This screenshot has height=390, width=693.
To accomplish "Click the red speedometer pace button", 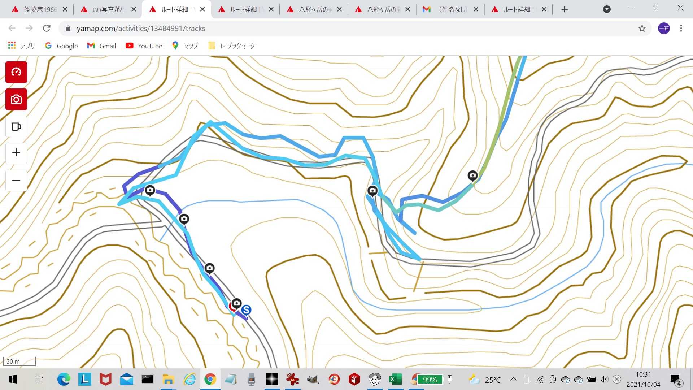I will [16, 72].
